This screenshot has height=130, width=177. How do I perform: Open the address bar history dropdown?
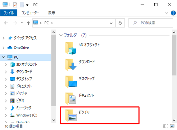pos(111,23)
